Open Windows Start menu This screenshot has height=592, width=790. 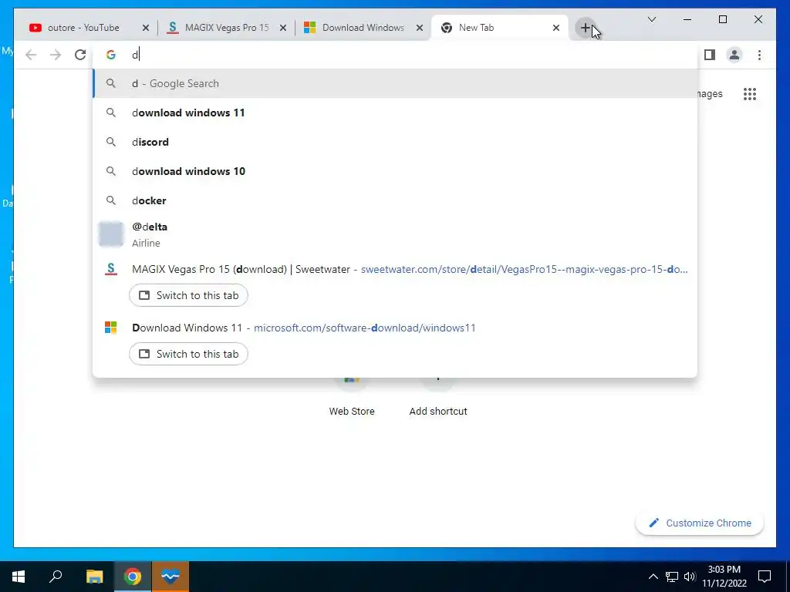(19, 577)
